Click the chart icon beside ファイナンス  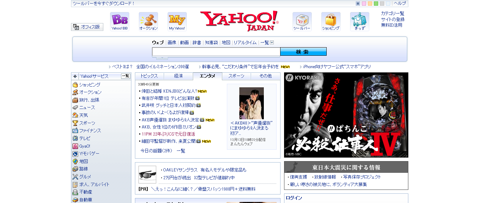click(x=75, y=131)
